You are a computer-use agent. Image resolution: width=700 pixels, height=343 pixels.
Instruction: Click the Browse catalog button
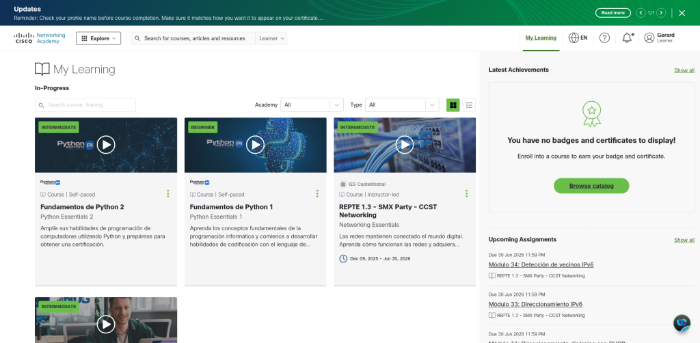pos(591,186)
